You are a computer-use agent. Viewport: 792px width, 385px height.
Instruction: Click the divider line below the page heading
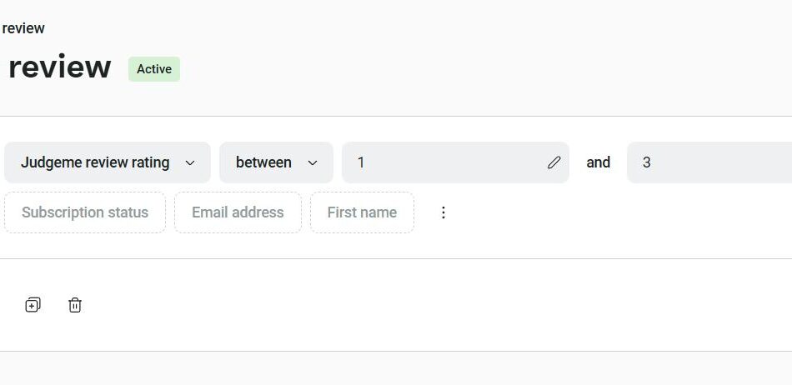point(396,116)
